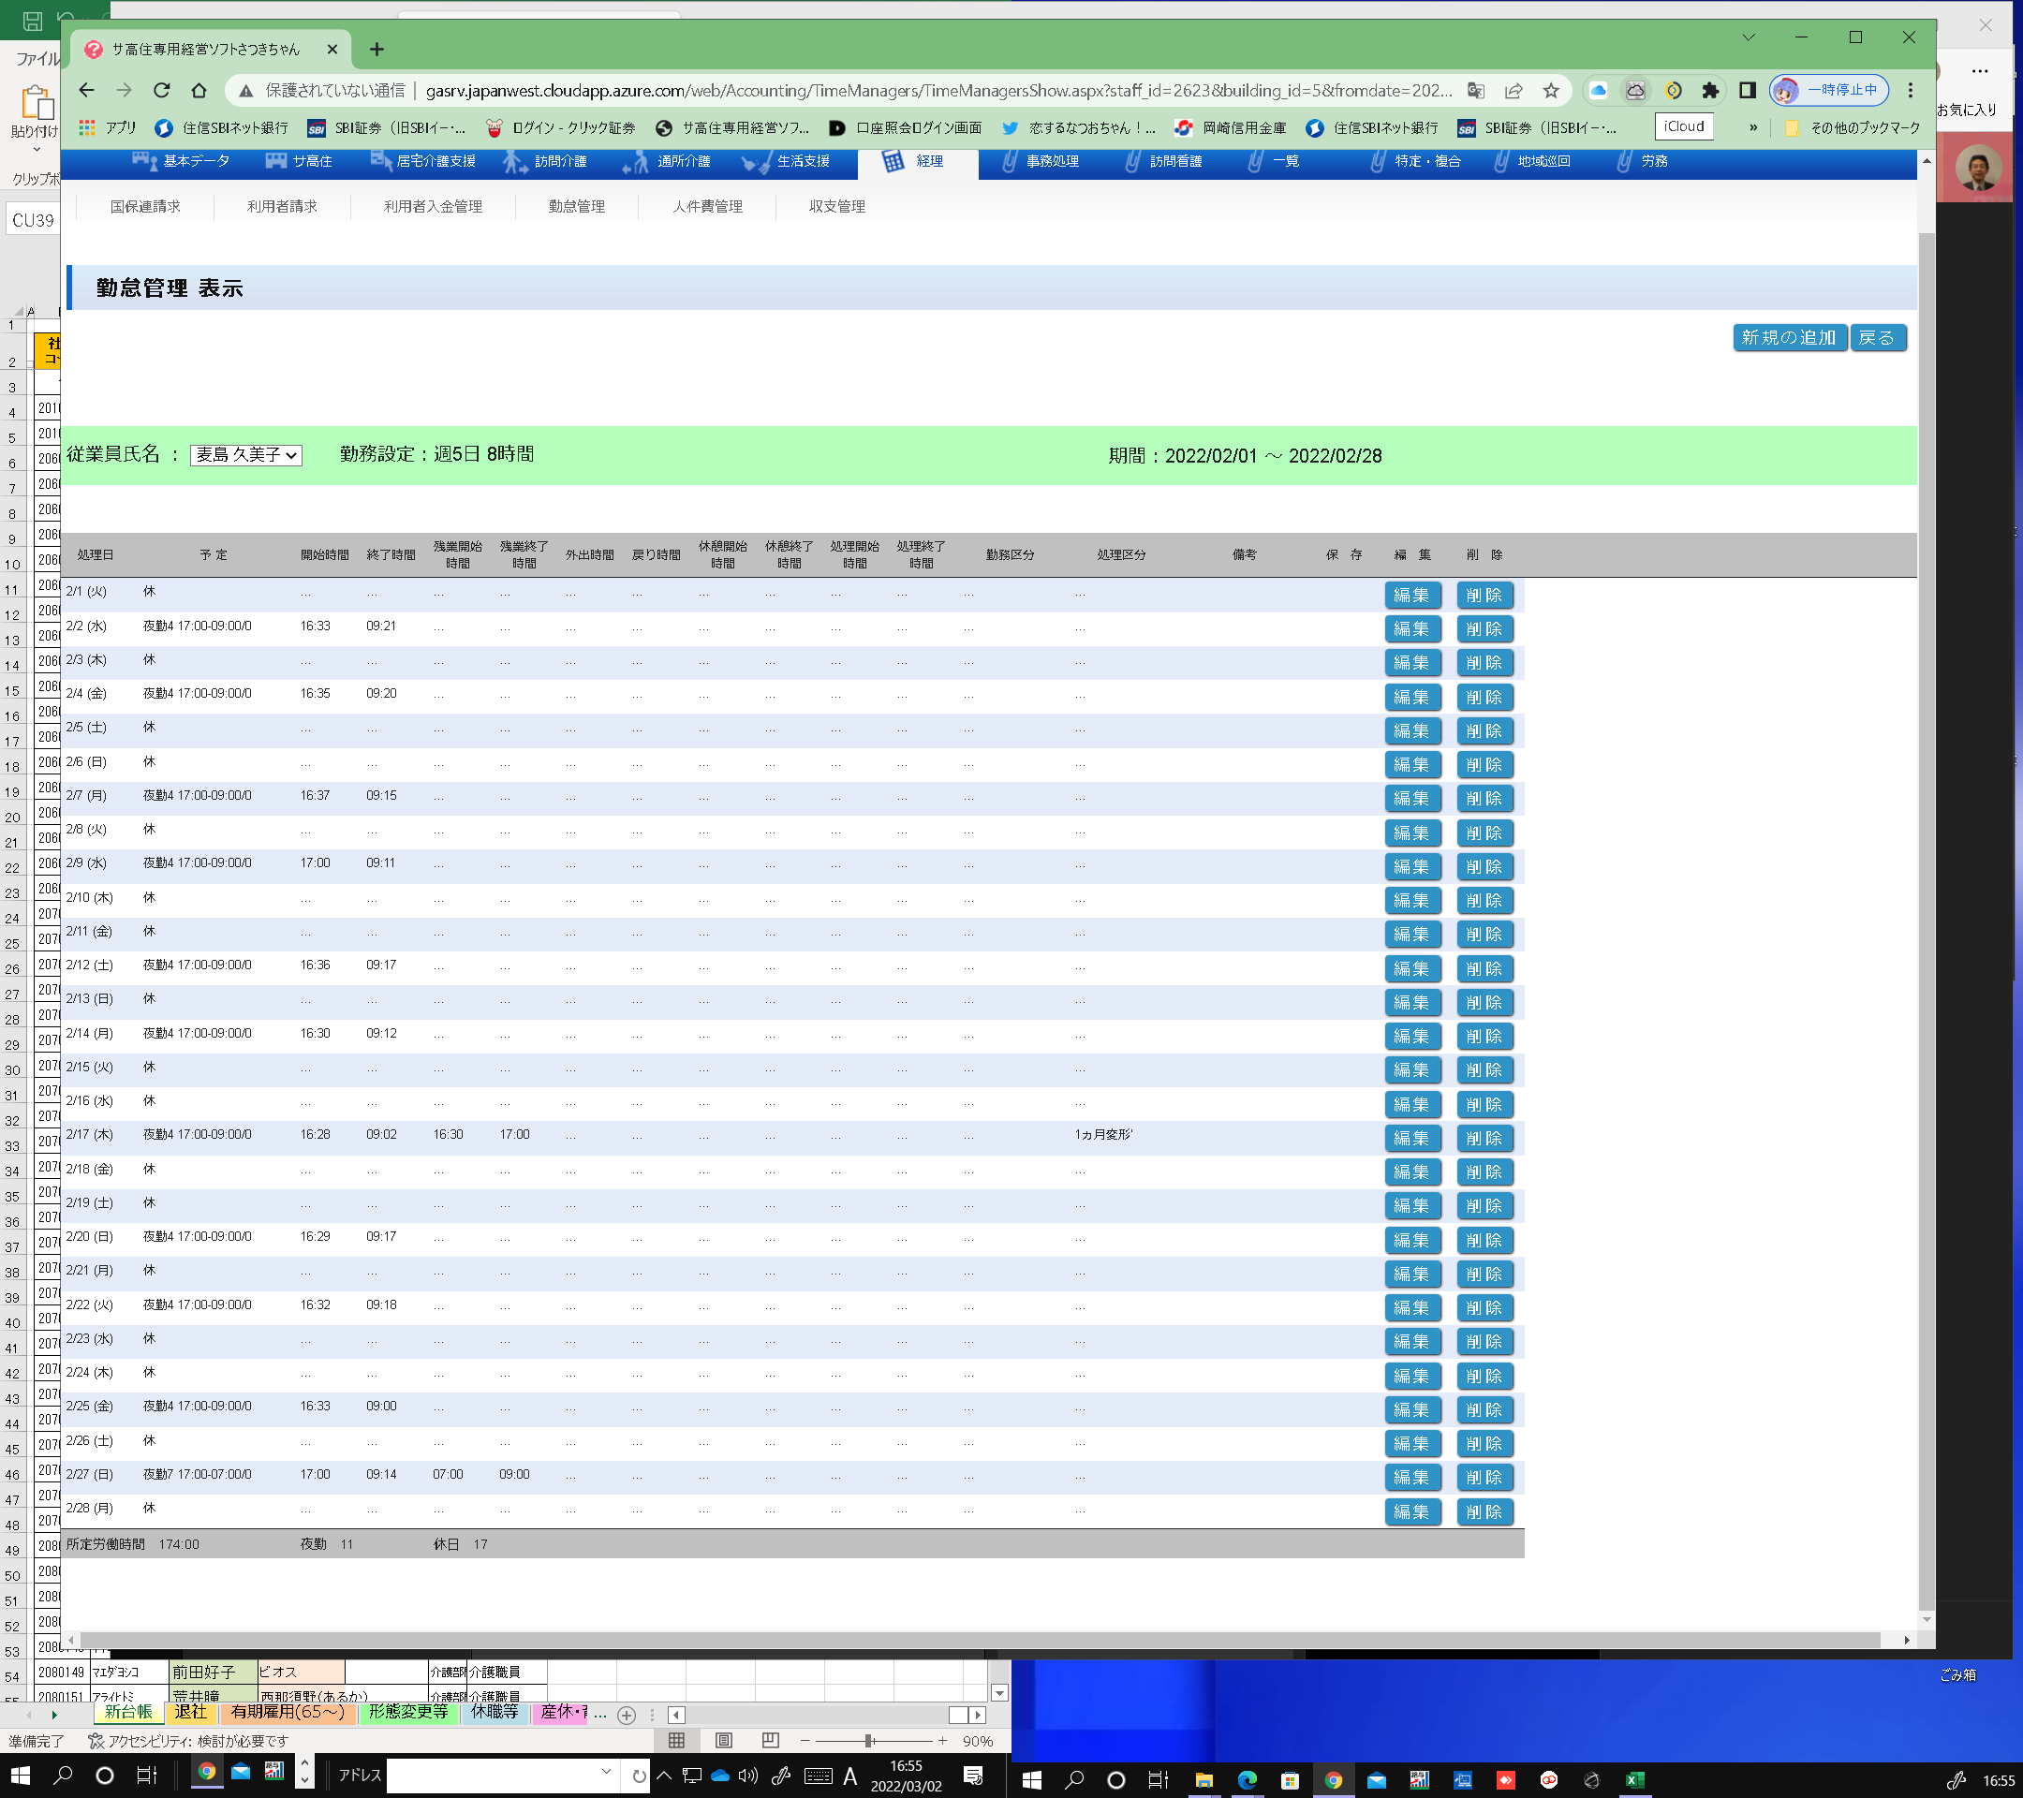Expand hidden bookmarks chevron
The image size is (2023, 1798).
pyautogui.click(x=1753, y=127)
